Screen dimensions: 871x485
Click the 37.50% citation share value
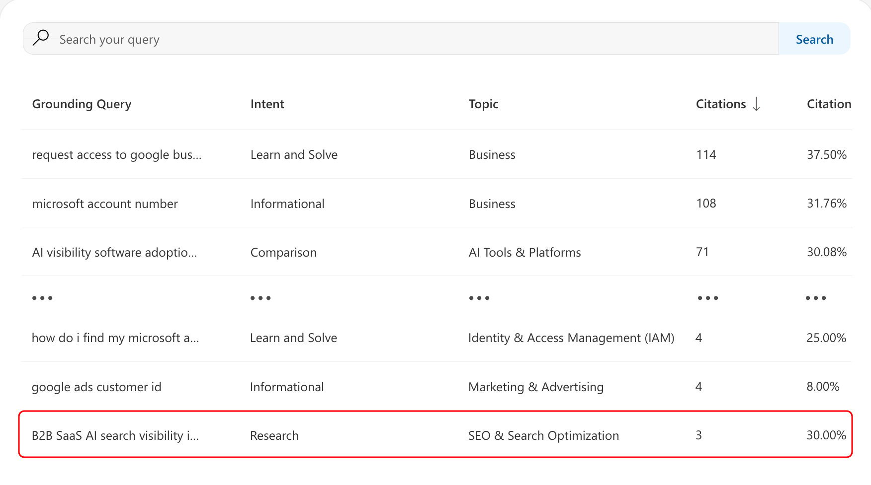click(x=826, y=155)
